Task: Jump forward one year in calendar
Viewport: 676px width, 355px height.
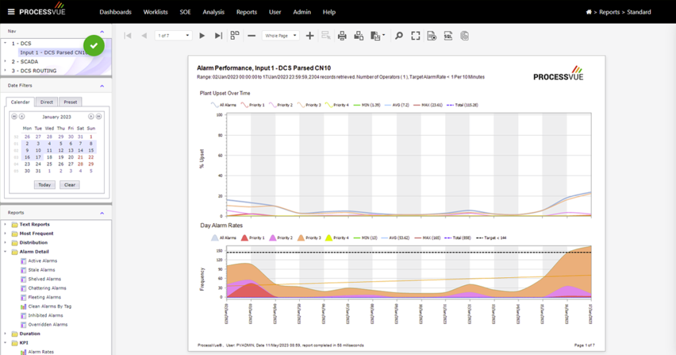Action: (x=99, y=116)
